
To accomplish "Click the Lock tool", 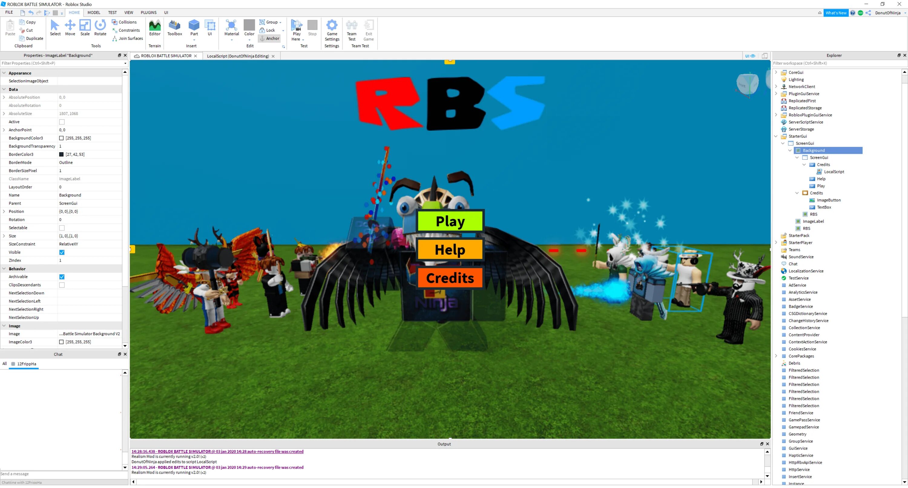I will (x=267, y=30).
